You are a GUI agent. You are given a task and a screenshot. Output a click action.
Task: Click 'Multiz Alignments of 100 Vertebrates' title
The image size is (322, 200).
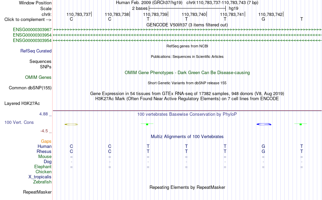pos(187,137)
